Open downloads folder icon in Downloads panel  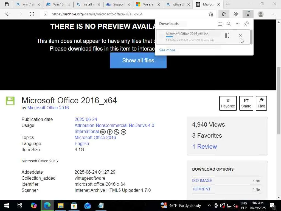pos(220,24)
